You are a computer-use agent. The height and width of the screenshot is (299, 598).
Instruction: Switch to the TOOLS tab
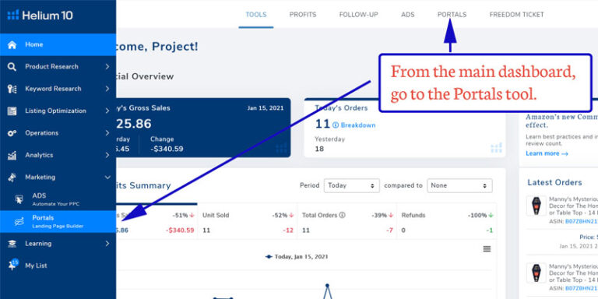point(256,15)
